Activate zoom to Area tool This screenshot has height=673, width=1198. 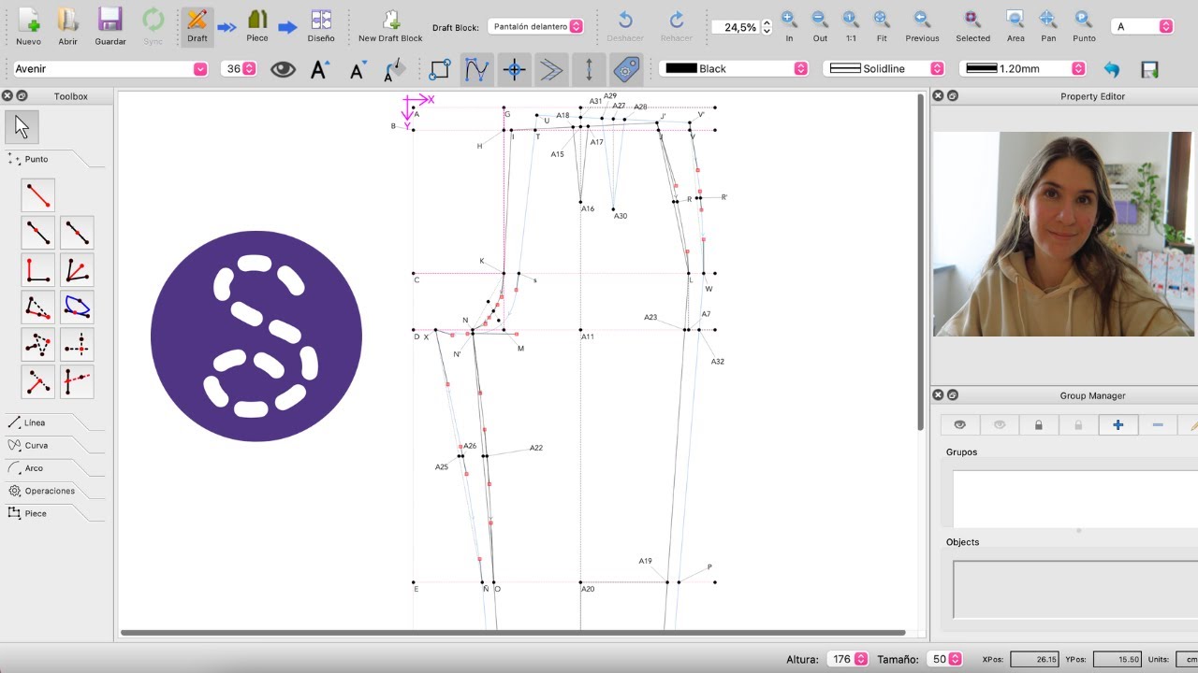coord(1015,26)
